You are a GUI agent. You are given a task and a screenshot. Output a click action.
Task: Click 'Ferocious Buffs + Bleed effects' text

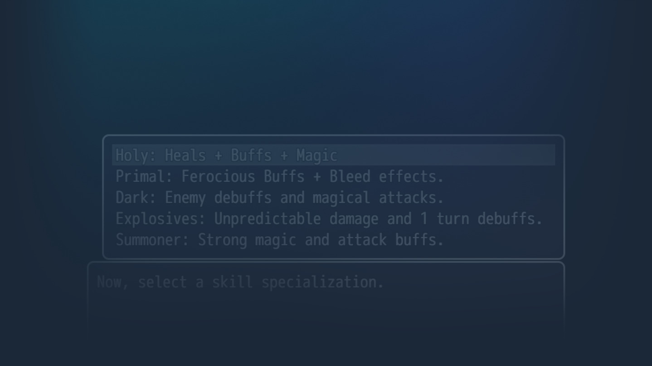312,176
